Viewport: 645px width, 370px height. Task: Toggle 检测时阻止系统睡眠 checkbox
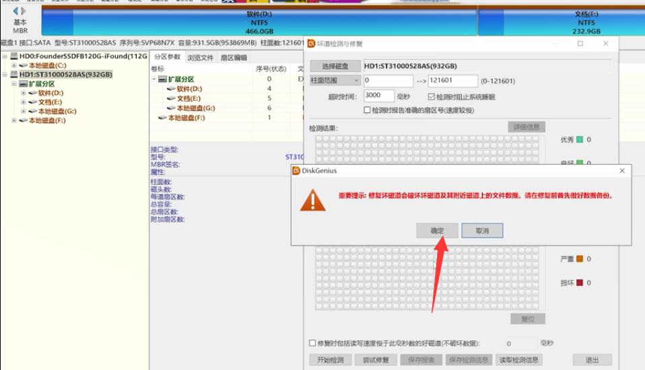[x=431, y=97]
